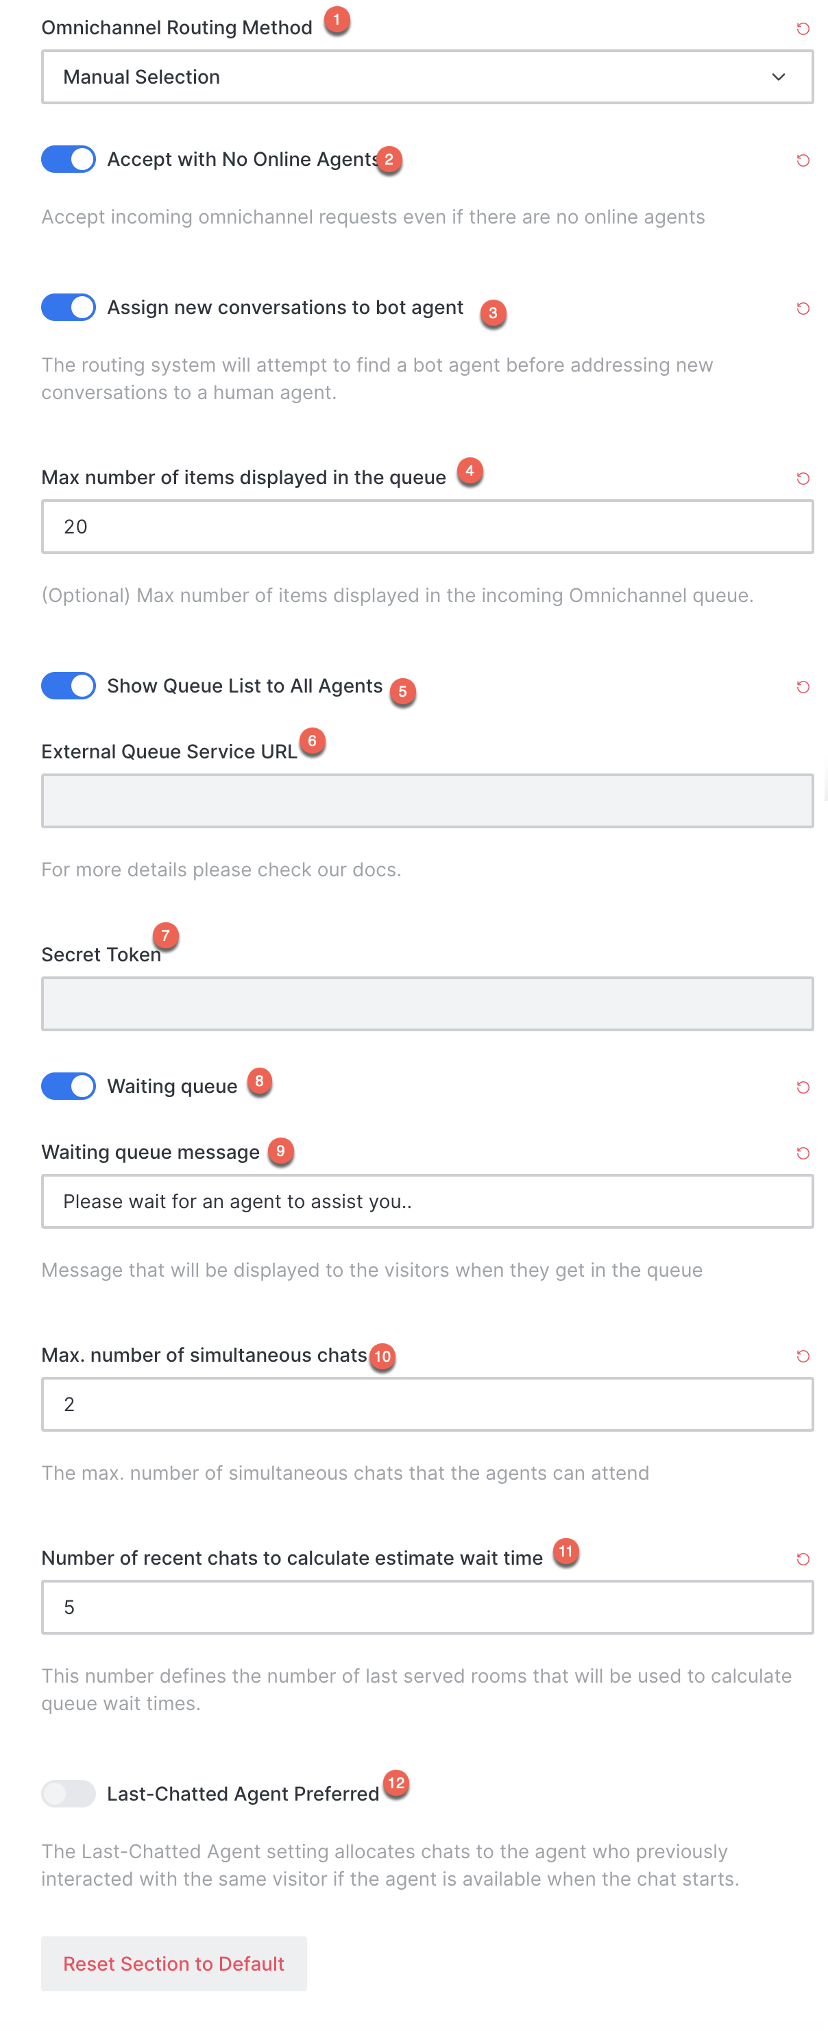
Task: Expand the Manual Selection chevron arrow
Action: (779, 77)
